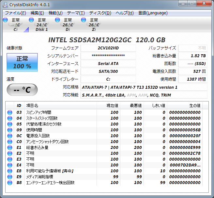The height and width of the screenshot is (198, 214).
Task: Click the CrystalDiskInfo app icon in title bar
Action: coord(6,4)
